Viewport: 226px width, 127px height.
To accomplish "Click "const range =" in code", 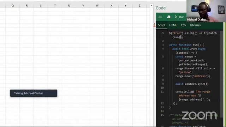I will coord(186,56).
